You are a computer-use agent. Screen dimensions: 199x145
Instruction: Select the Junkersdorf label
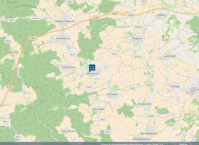point(170,56)
